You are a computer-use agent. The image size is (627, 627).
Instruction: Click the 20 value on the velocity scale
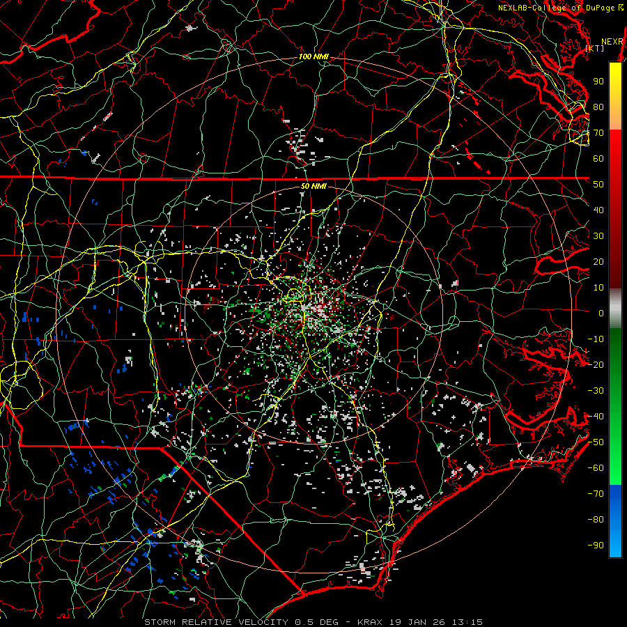pyautogui.click(x=598, y=261)
